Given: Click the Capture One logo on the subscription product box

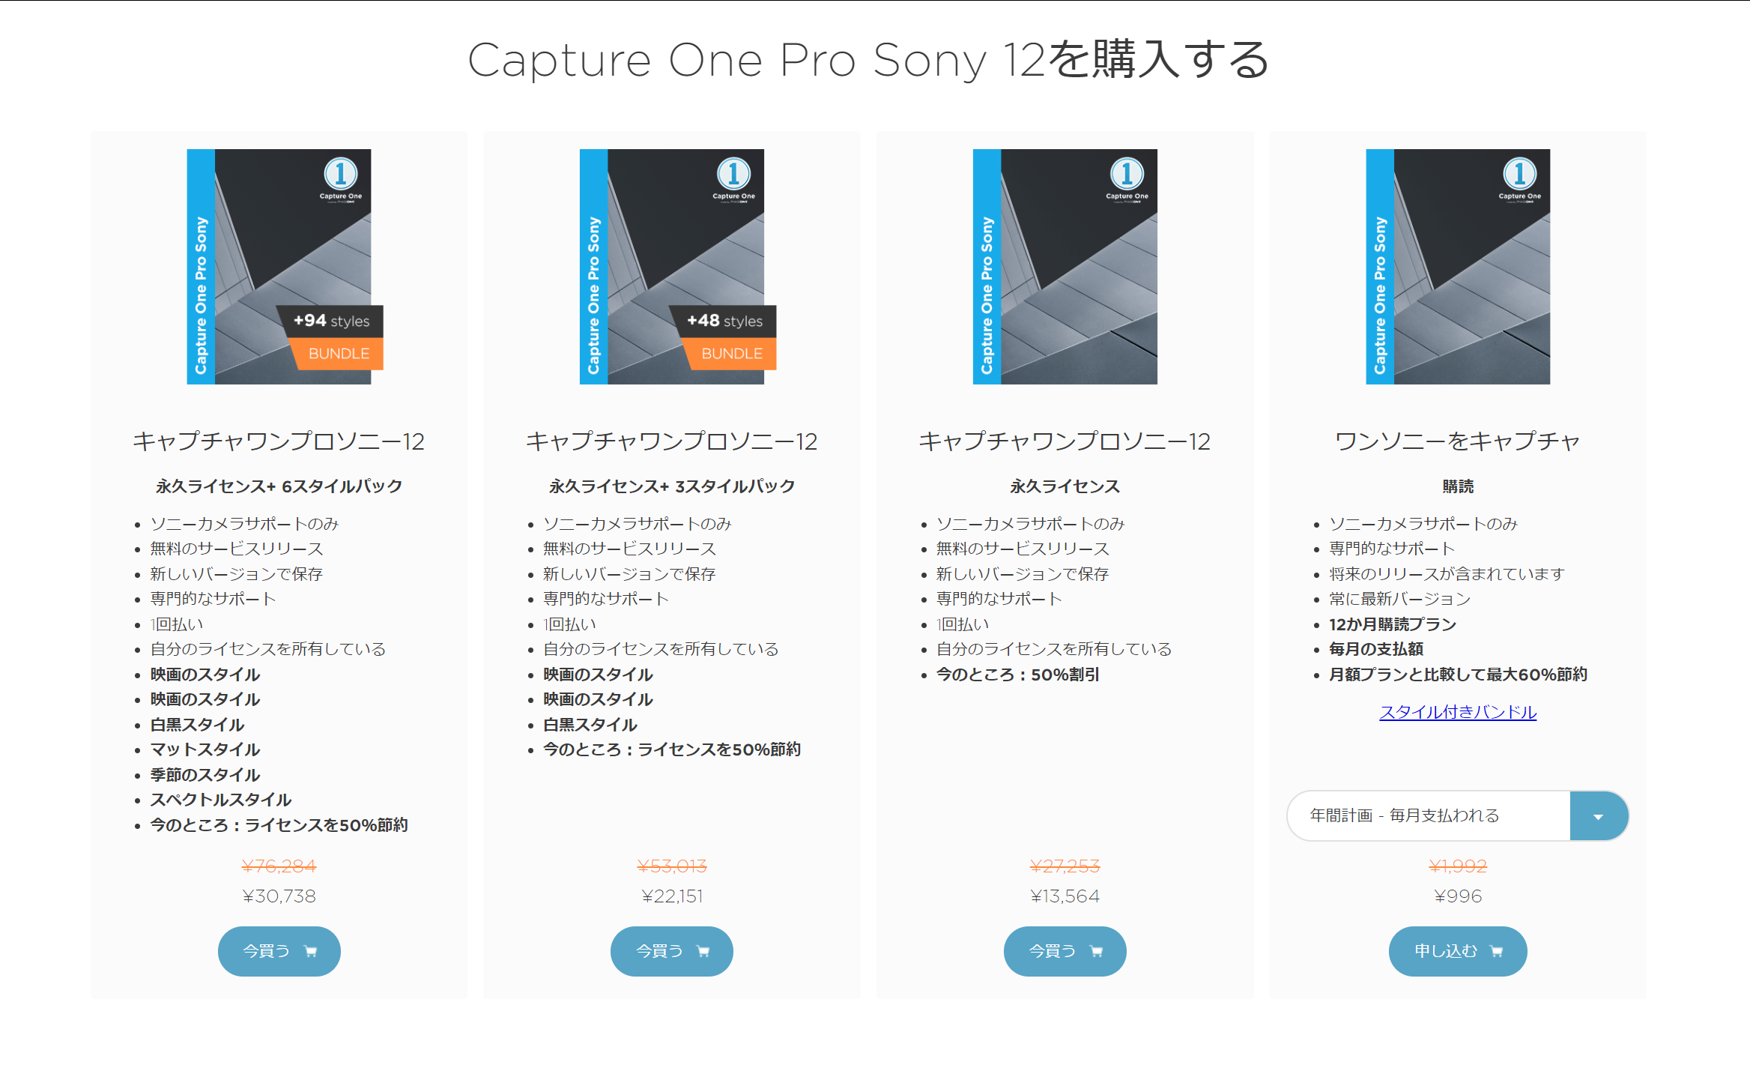Looking at the screenshot, I should tap(1520, 178).
